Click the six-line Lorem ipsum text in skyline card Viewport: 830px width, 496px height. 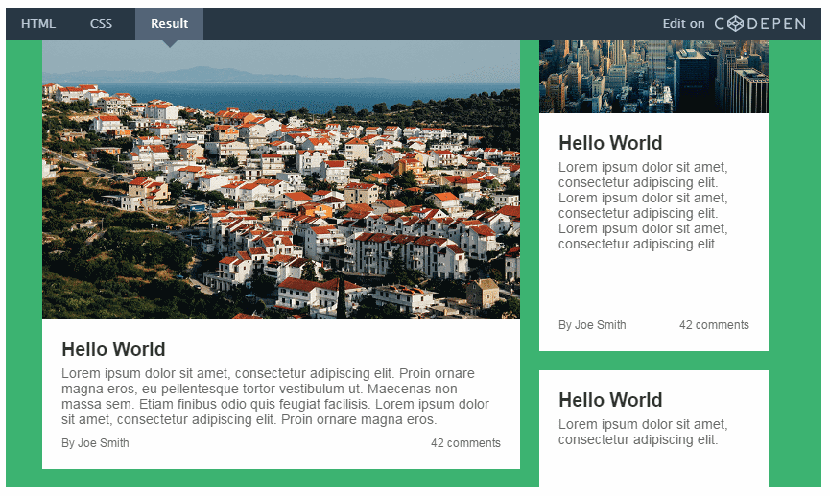tap(643, 205)
